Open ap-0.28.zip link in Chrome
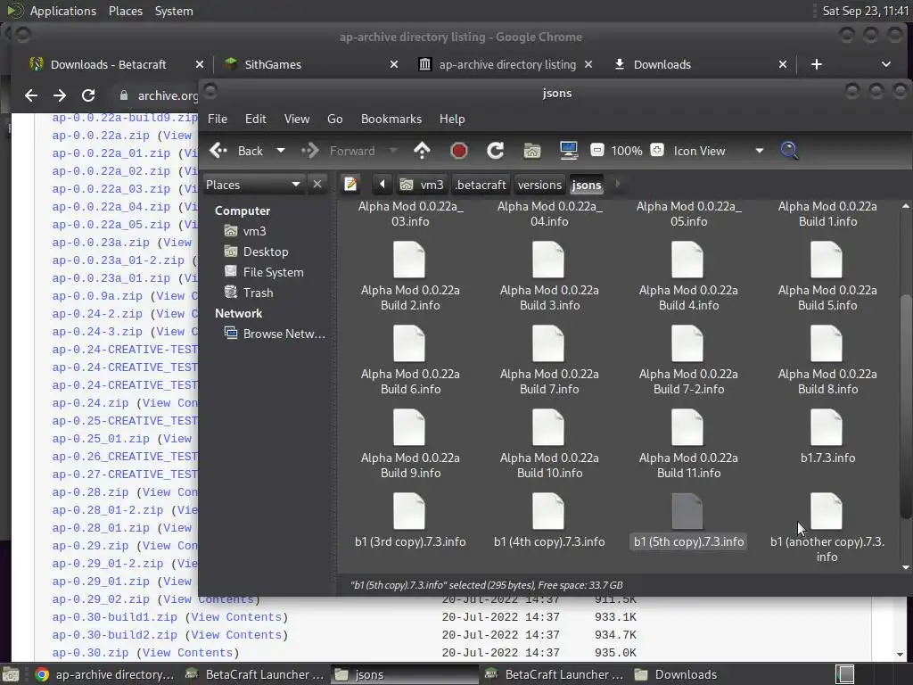 point(90,492)
